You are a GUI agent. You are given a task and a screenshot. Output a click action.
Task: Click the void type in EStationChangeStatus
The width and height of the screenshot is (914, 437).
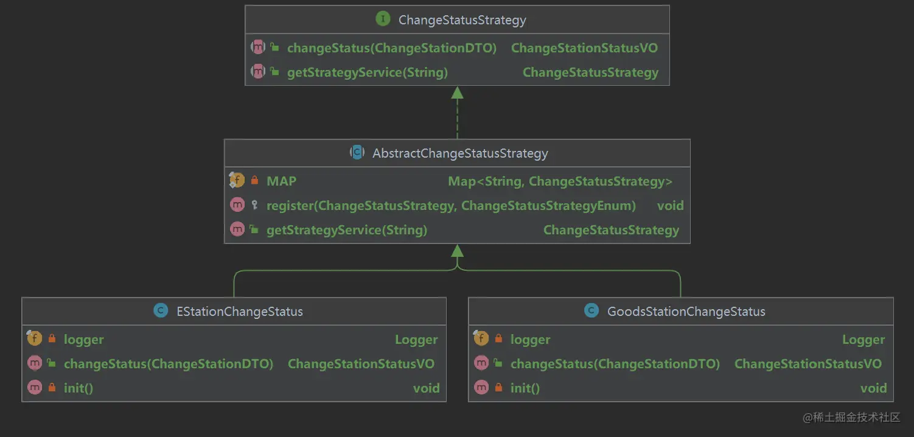426,388
